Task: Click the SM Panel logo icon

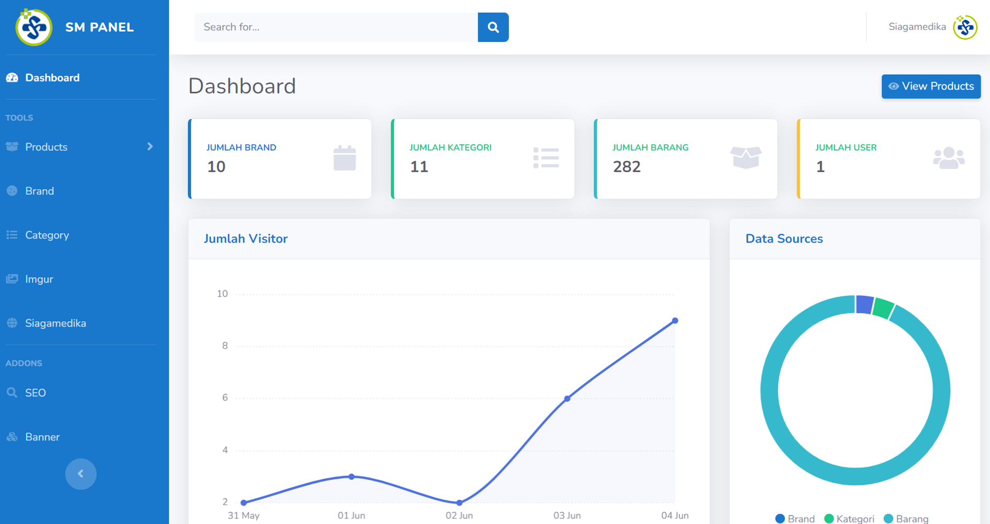Action: click(34, 27)
